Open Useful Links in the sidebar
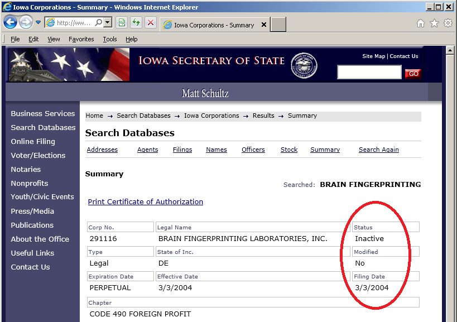Viewport: 457px width, 322px height. tap(32, 253)
